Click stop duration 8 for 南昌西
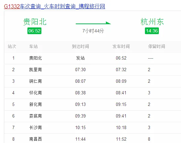Image resolution: width=181 pixels, height=143 pixels. click(149, 139)
